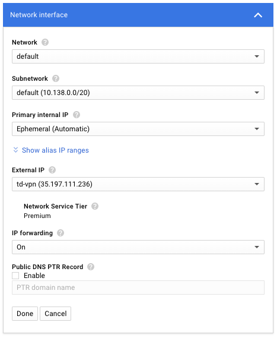Click the double-chevron icon beside alias IP ranges
Image resolution: width=277 pixels, height=338 pixels.
click(x=15, y=150)
